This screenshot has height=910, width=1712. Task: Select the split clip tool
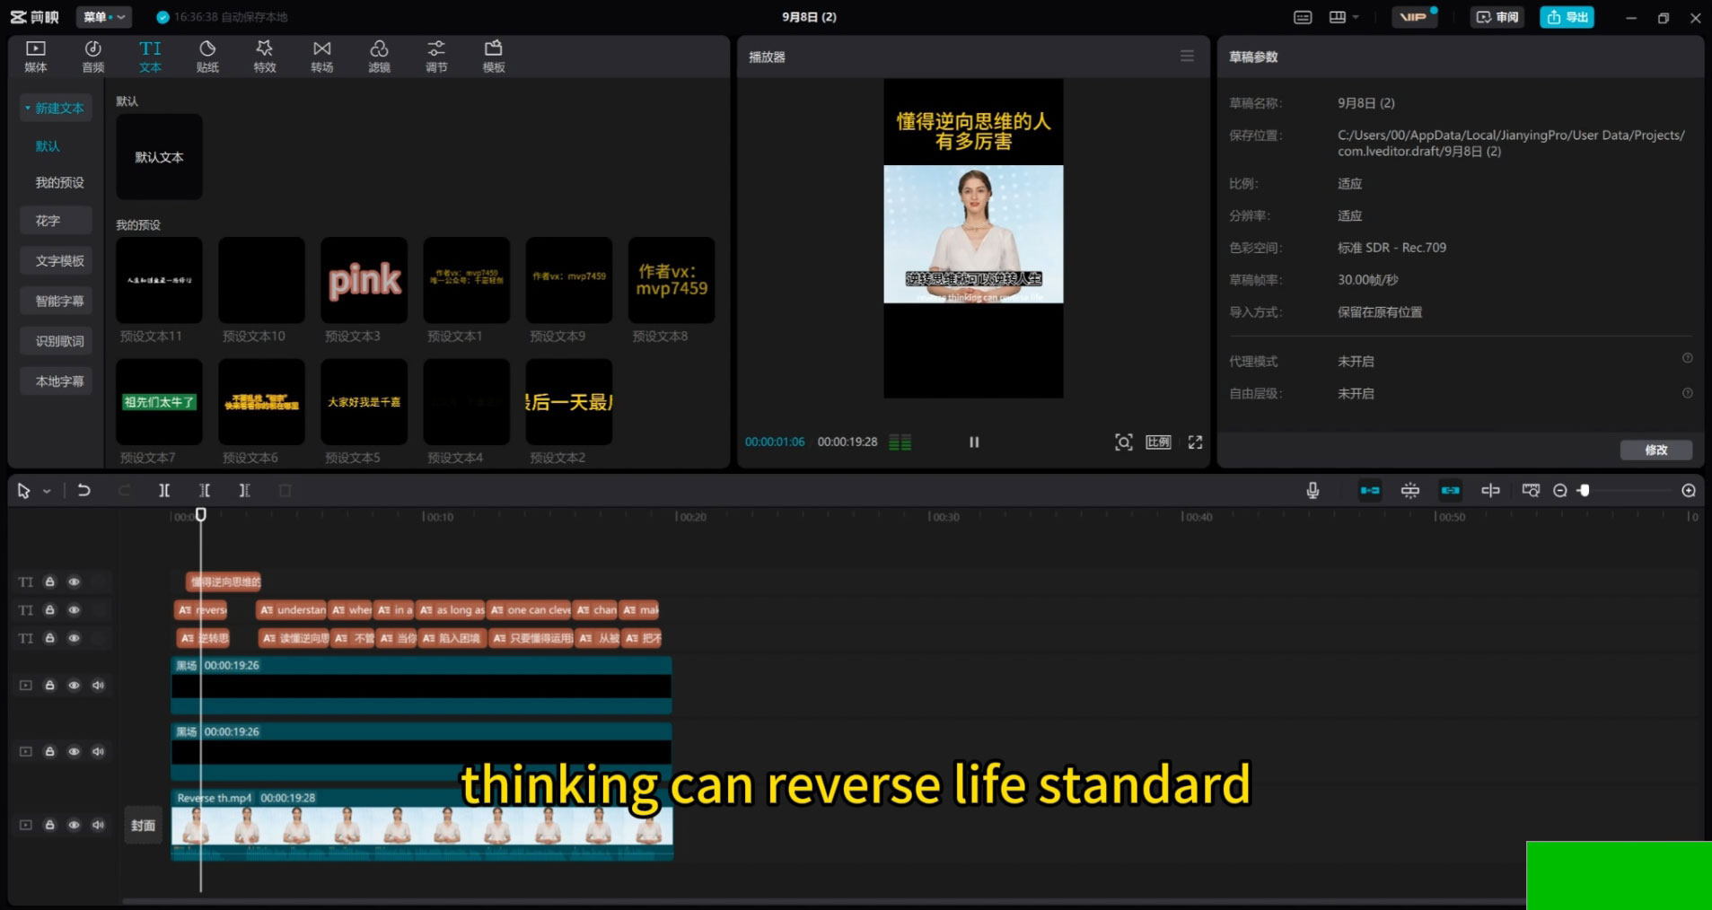(164, 490)
